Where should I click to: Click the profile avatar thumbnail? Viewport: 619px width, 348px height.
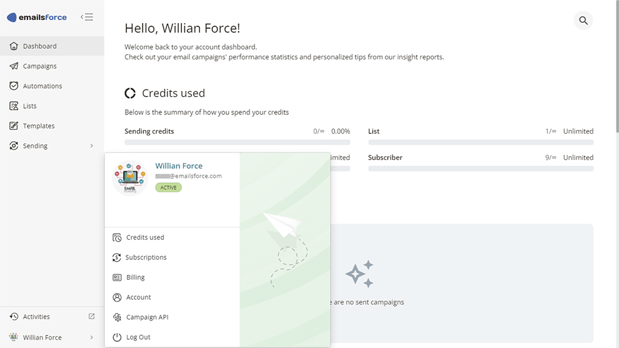[x=130, y=177]
